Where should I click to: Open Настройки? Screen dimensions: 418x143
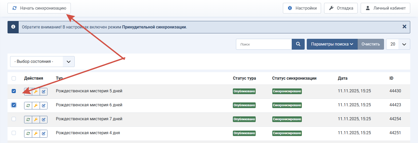[302, 8]
